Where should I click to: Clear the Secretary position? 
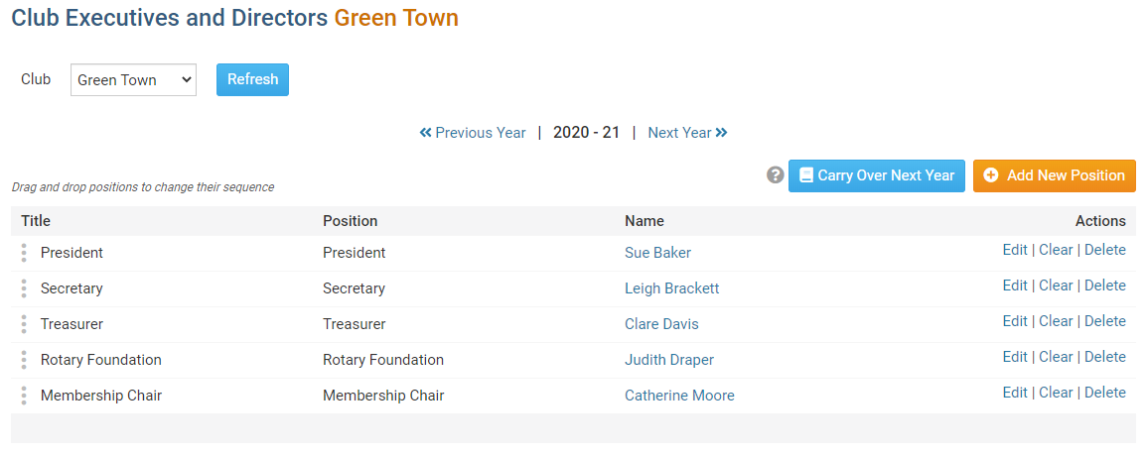pyautogui.click(x=1056, y=286)
